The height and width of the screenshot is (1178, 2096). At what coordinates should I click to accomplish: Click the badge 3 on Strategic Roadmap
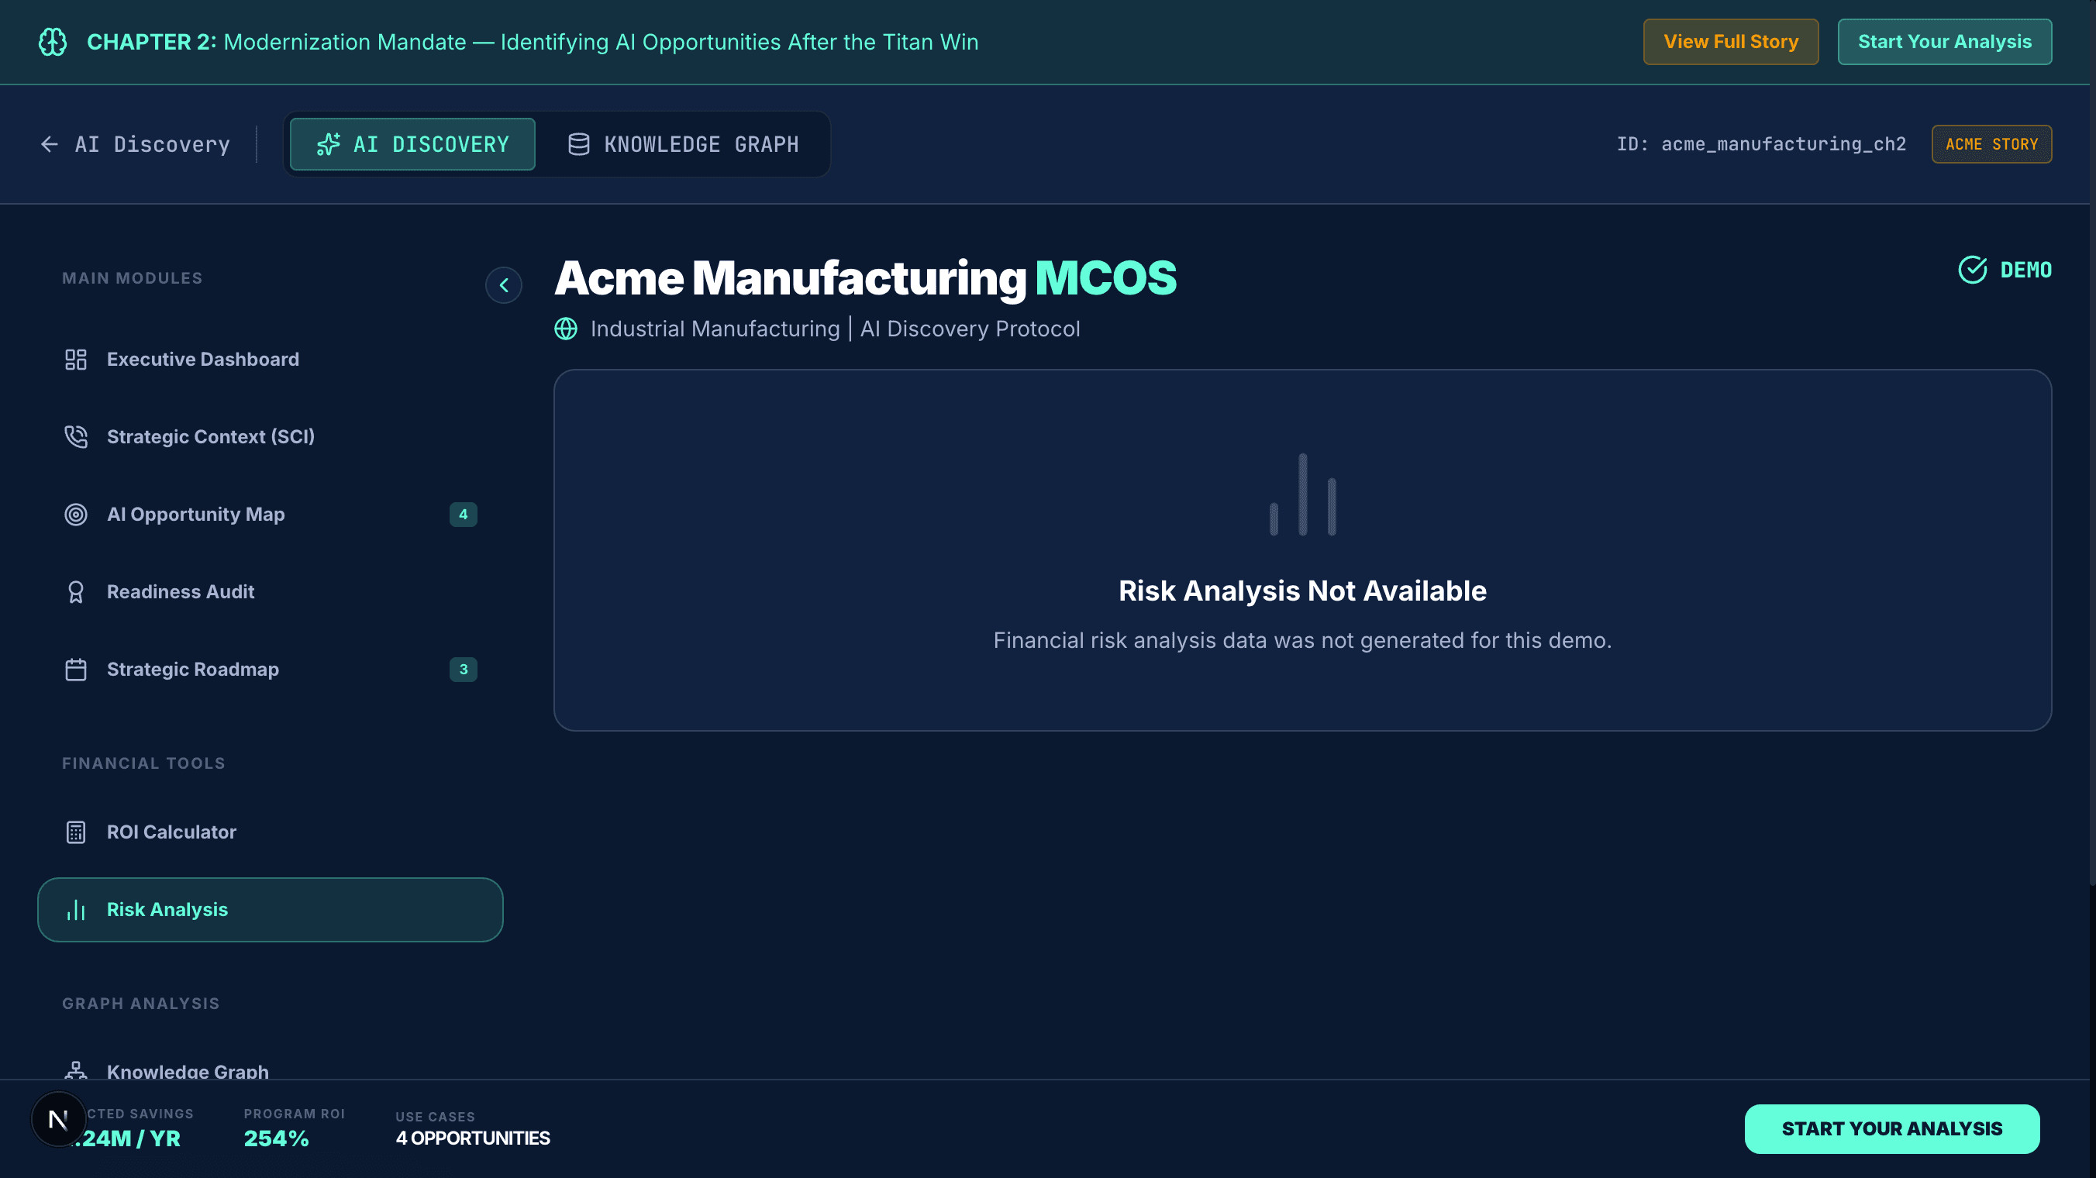click(x=463, y=670)
